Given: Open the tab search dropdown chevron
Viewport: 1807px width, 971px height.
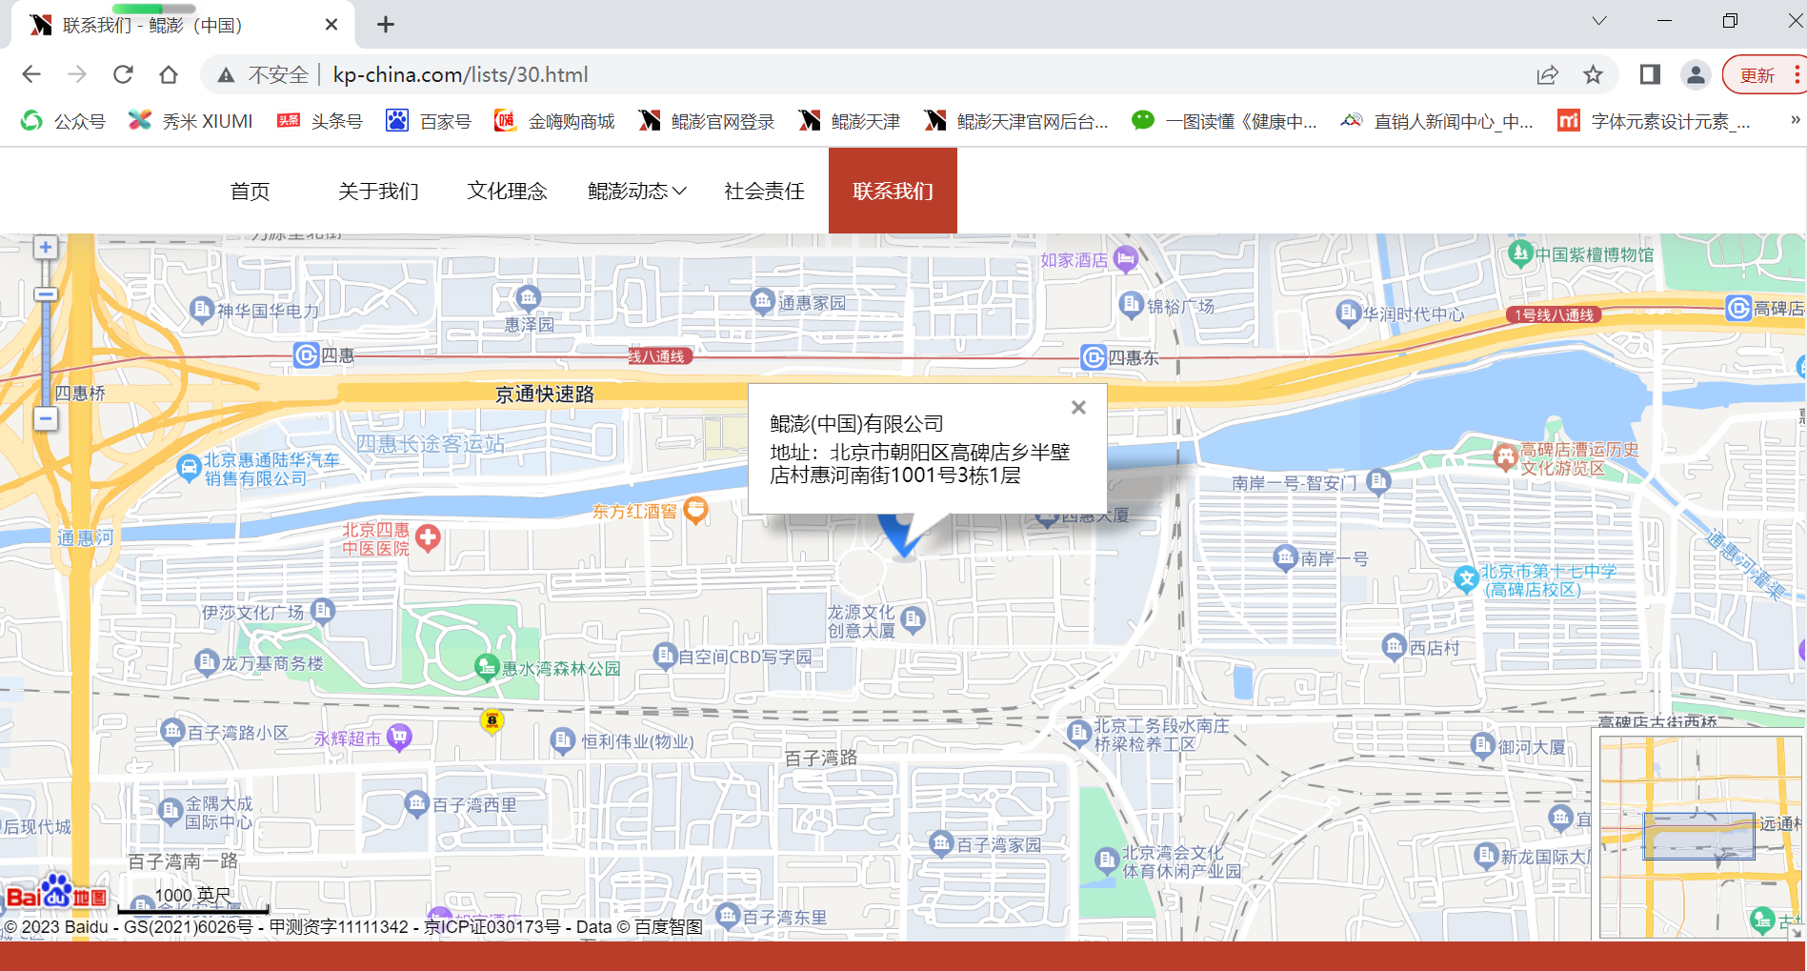Looking at the screenshot, I should pos(1599,21).
